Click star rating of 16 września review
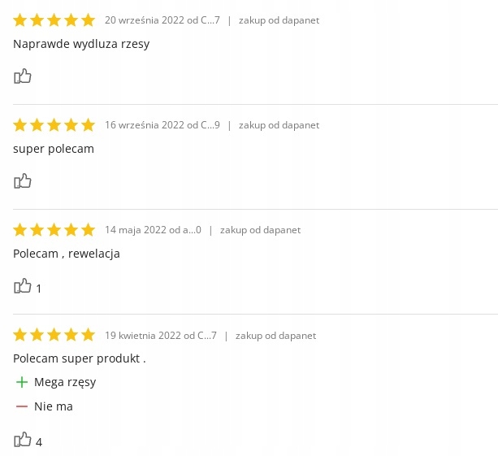 54,125
